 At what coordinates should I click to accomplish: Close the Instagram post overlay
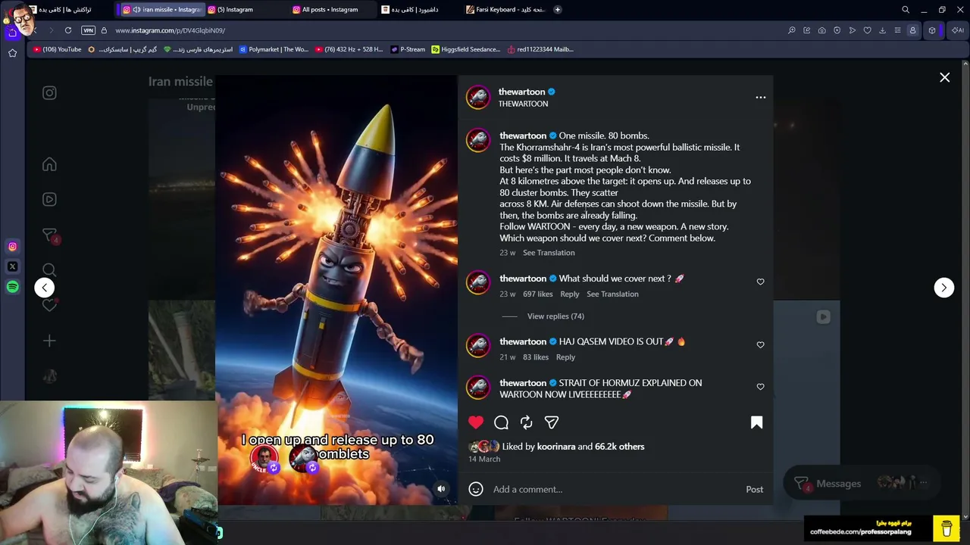pyautogui.click(x=944, y=77)
